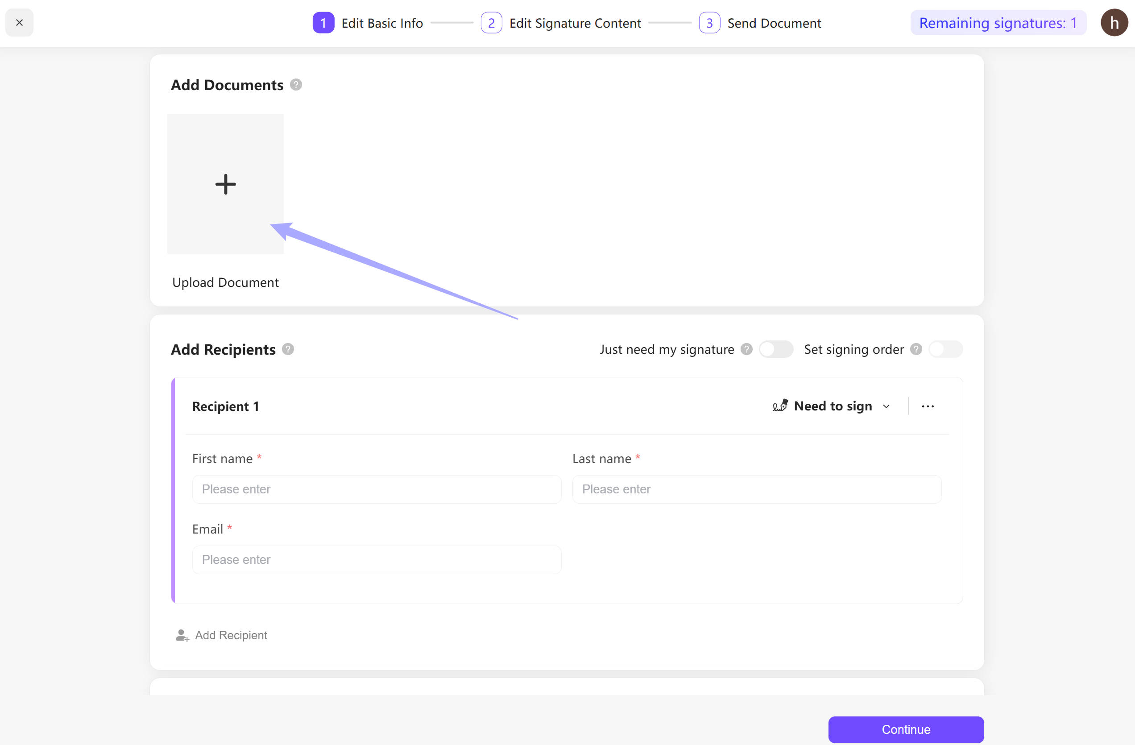Click the signature pen icon beside Need to sign

[x=780, y=406]
